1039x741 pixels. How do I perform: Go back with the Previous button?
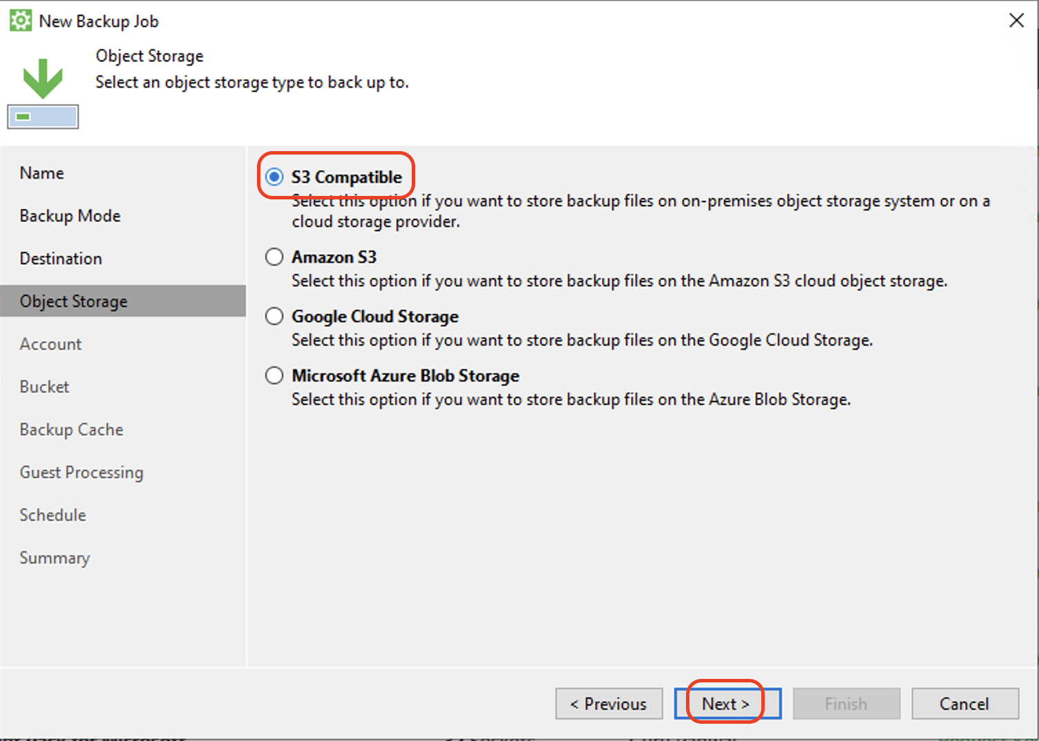(609, 704)
